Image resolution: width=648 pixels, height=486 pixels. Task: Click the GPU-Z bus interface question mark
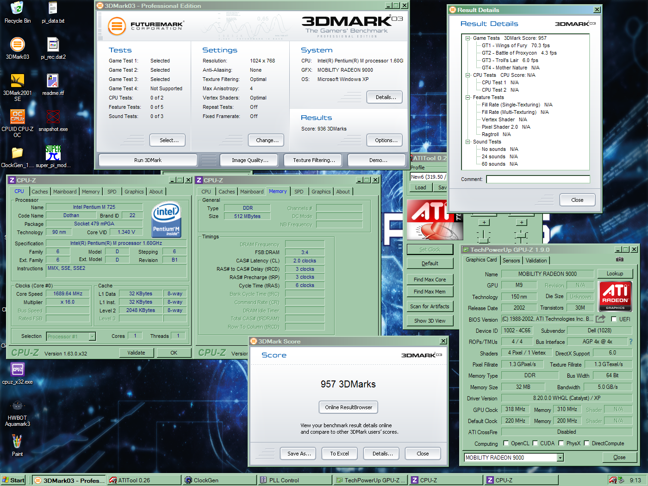630,342
